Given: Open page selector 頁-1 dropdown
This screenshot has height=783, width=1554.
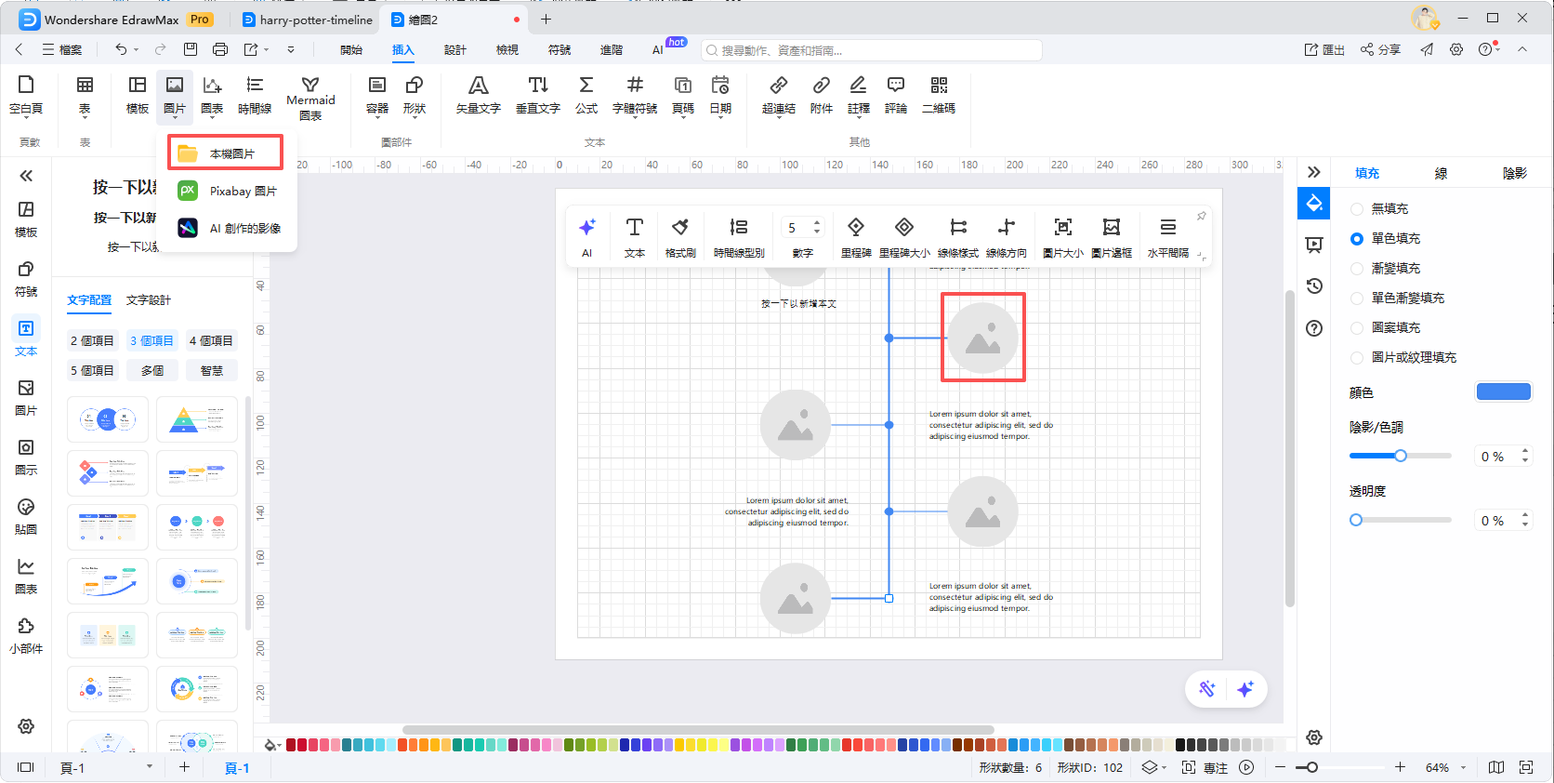Looking at the screenshot, I should click(150, 767).
